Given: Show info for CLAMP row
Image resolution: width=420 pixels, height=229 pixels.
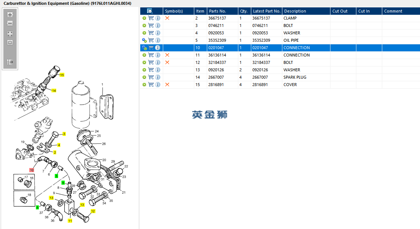Looking at the screenshot, I should tap(158, 18).
